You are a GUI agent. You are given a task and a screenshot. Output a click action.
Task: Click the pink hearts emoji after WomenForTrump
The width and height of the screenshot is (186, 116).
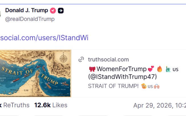coord(151,69)
